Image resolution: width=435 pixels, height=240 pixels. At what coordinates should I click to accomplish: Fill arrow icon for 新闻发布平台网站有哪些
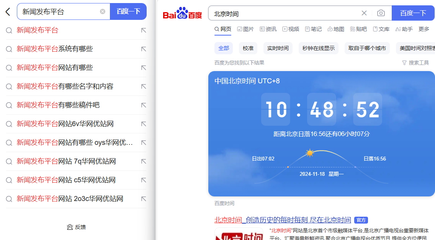click(144, 68)
